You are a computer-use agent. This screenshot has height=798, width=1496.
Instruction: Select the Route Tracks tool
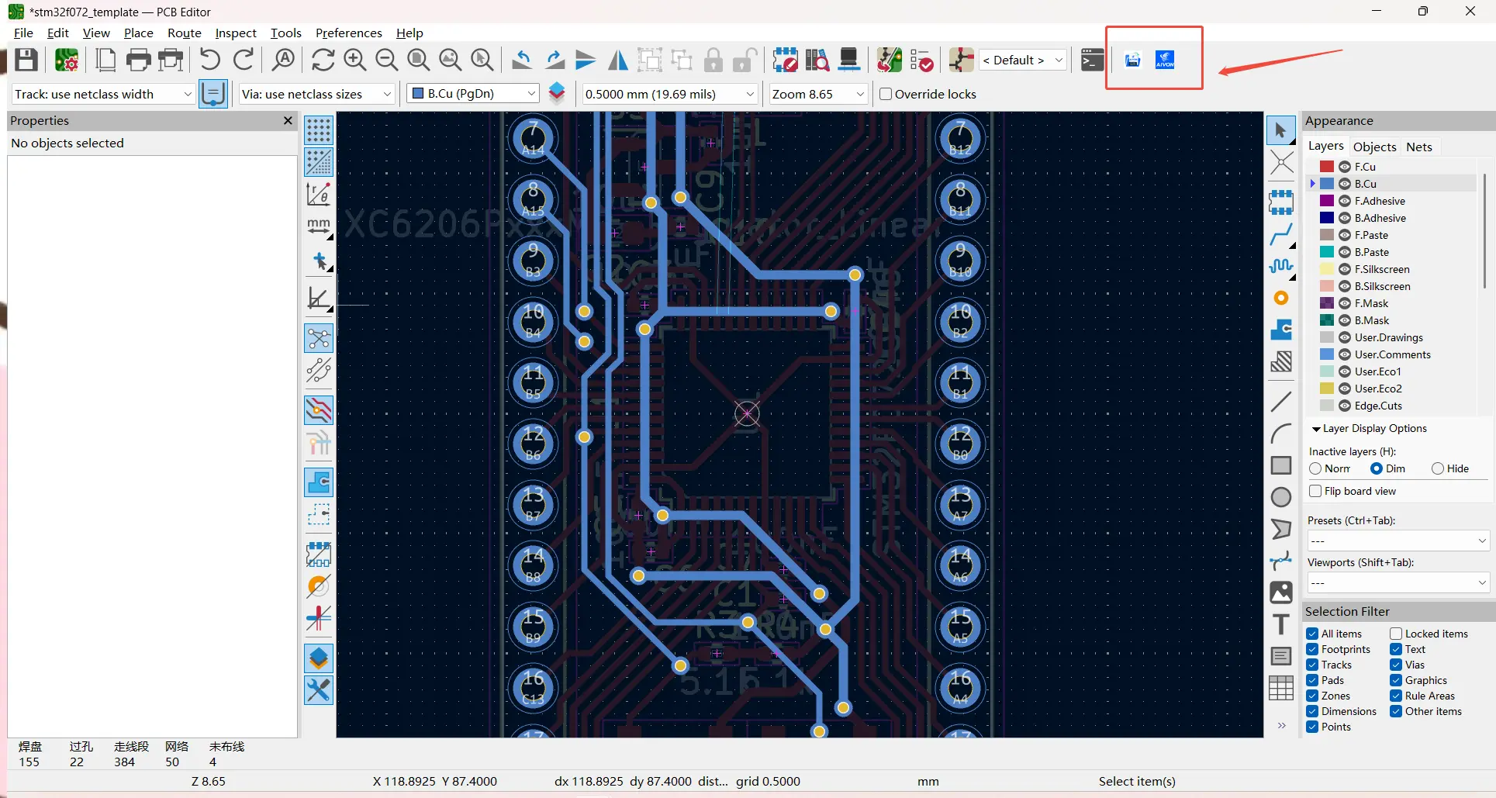(x=1281, y=234)
